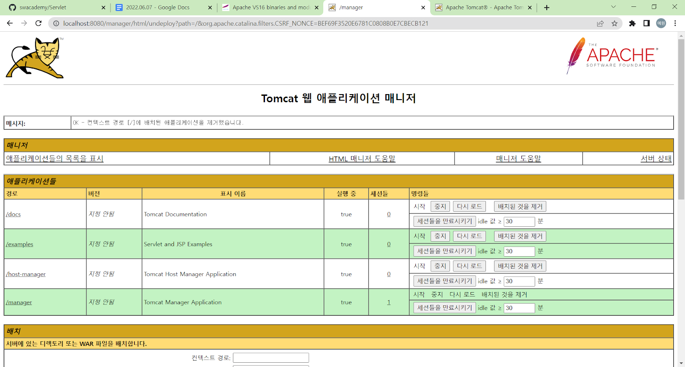Open 매니저 도움말 link

coord(518,158)
